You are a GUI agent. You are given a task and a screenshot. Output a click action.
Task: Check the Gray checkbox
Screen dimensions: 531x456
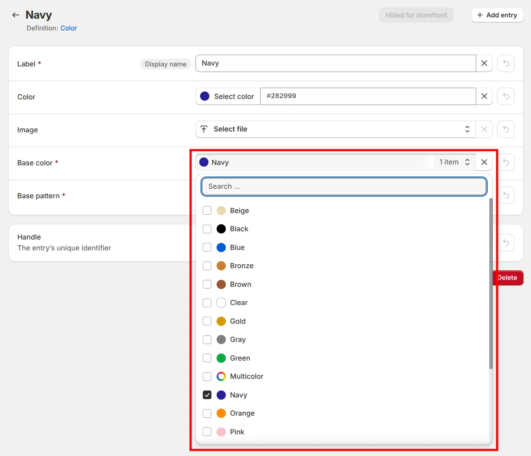pyautogui.click(x=207, y=339)
